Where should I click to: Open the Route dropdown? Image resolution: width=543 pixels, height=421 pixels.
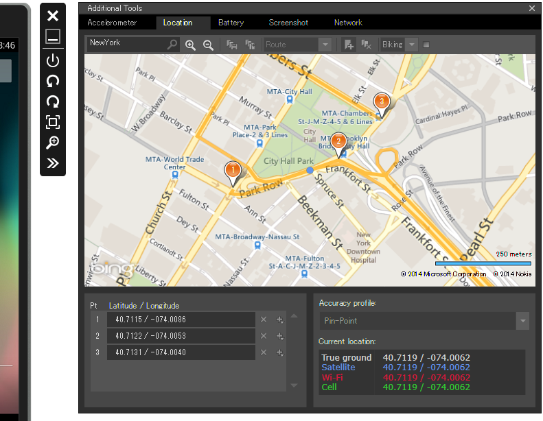[325, 45]
